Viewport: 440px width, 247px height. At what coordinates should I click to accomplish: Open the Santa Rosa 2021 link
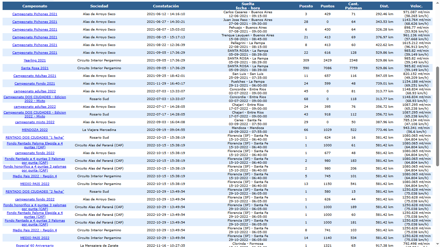35,68
